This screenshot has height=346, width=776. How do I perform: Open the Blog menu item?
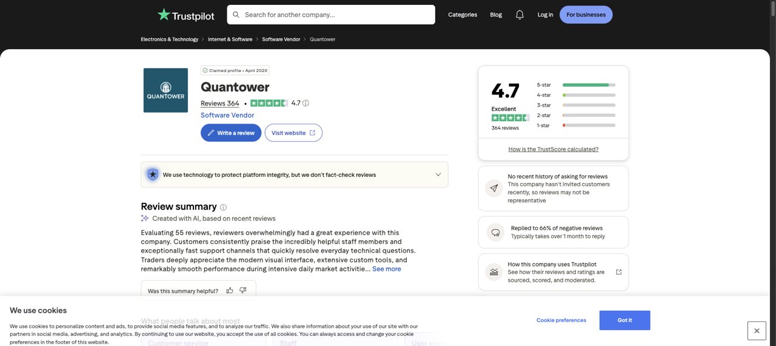[496, 15]
